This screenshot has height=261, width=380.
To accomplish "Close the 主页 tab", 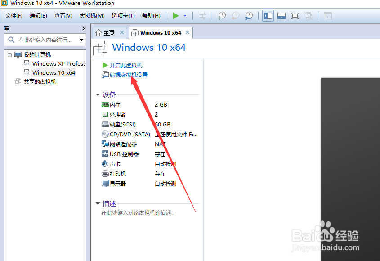I will tap(122, 32).
